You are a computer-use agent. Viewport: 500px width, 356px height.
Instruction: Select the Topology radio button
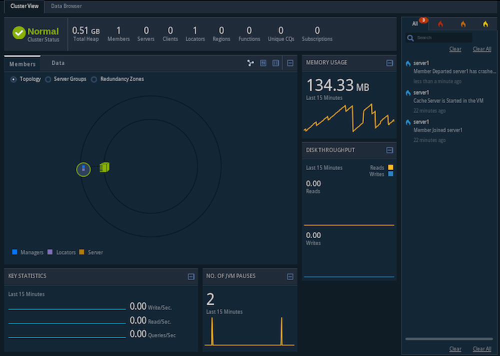[13, 79]
